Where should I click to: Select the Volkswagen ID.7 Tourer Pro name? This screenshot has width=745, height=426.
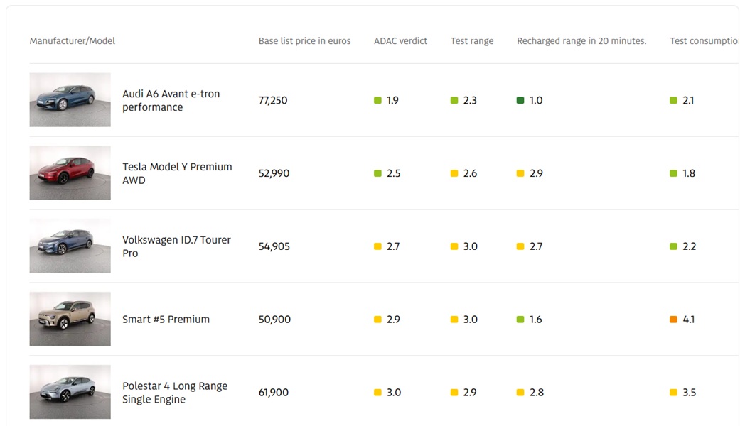click(x=176, y=246)
